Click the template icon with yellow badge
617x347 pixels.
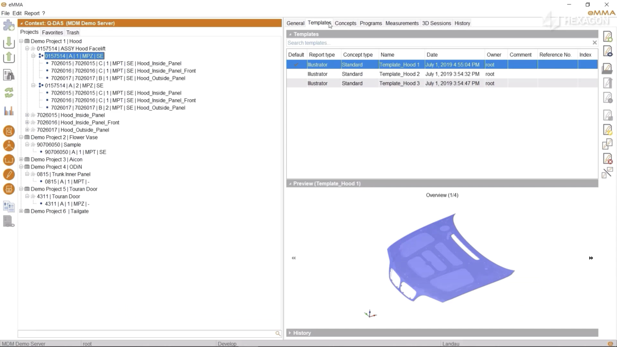click(x=607, y=130)
